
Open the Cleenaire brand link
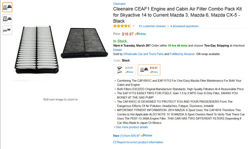click(x=119, y=4)
